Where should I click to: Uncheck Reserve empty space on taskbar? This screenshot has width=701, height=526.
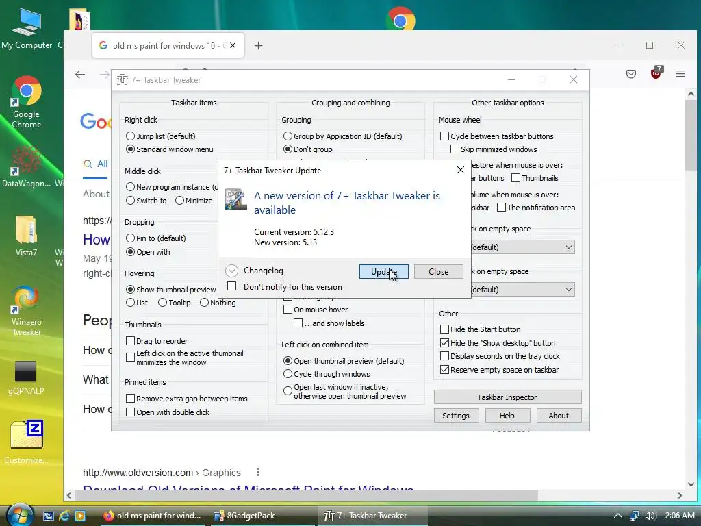click(x=444, y=370)
